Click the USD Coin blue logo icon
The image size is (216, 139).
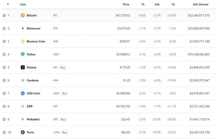[x=23, y=93]
